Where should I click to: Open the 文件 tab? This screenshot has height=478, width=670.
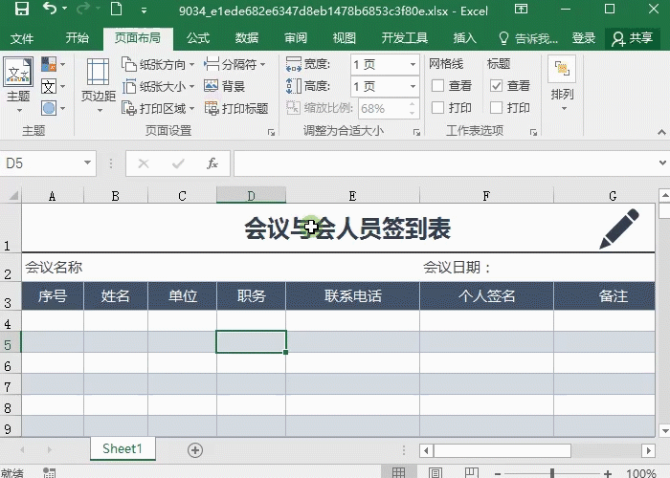(x=22, y=38)
